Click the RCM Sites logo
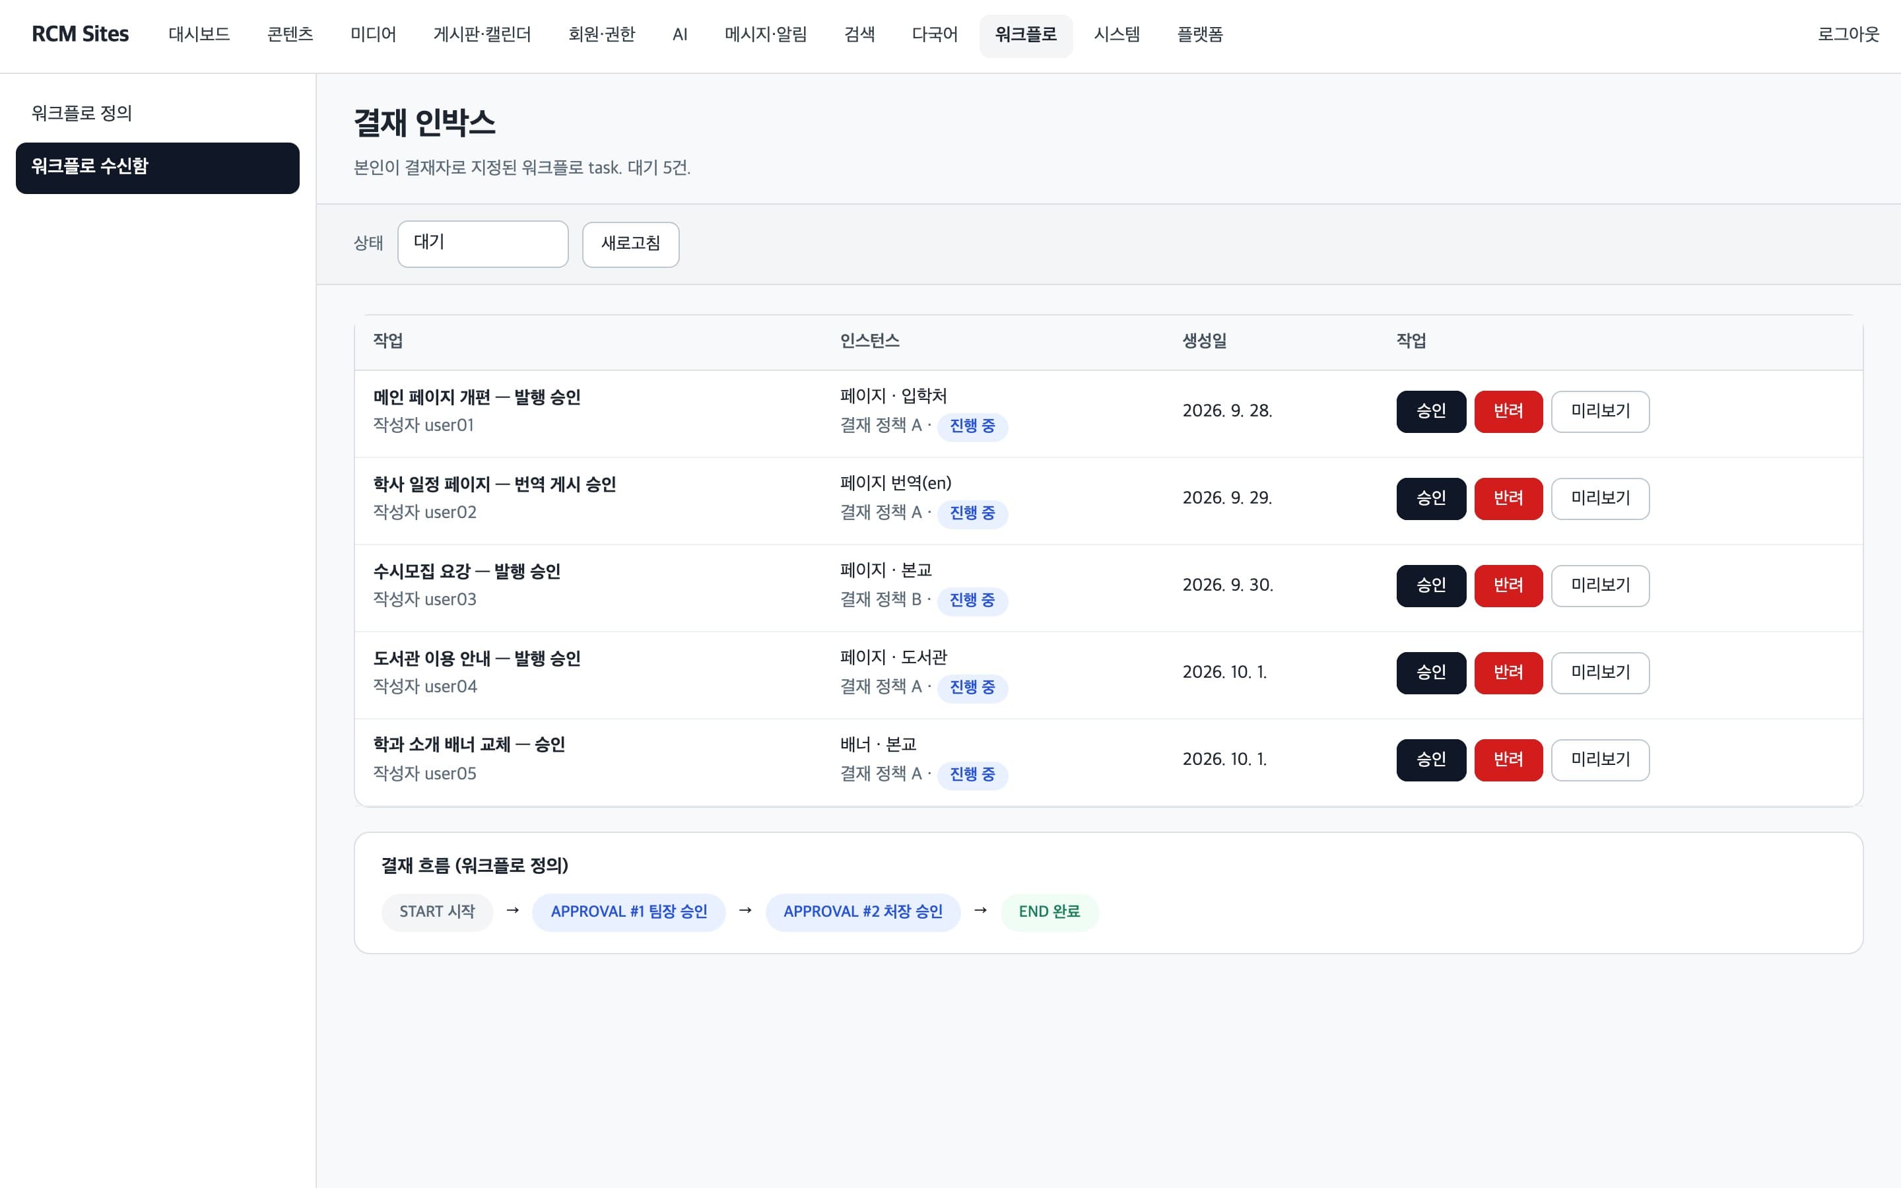 click(80, 34)
